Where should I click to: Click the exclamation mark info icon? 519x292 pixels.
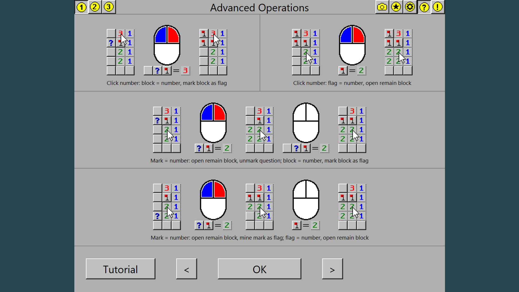[438, 7]
